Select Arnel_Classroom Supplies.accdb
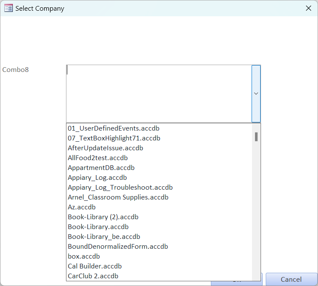 point(118,197)
